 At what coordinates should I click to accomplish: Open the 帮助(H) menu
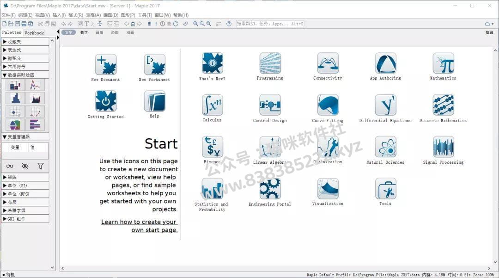181,15
